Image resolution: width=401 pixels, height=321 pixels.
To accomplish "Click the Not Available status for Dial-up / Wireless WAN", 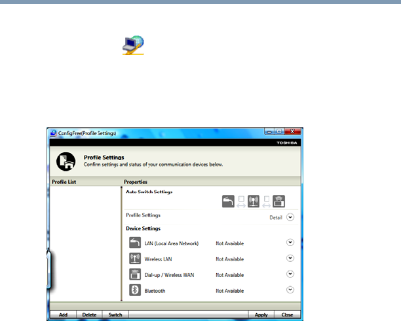I will (229, 275).
